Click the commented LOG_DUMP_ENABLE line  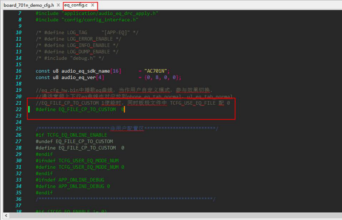[x=77, y=52]
